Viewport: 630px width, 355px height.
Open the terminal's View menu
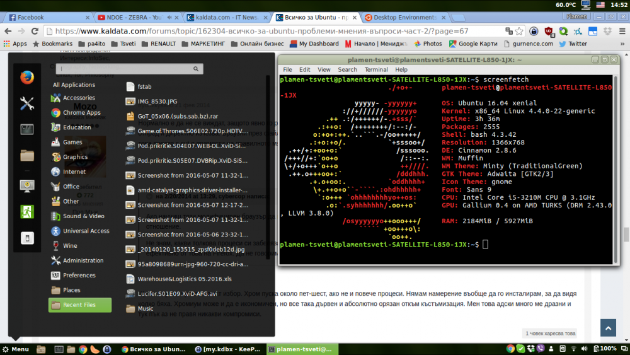click(x=324, y=69)
